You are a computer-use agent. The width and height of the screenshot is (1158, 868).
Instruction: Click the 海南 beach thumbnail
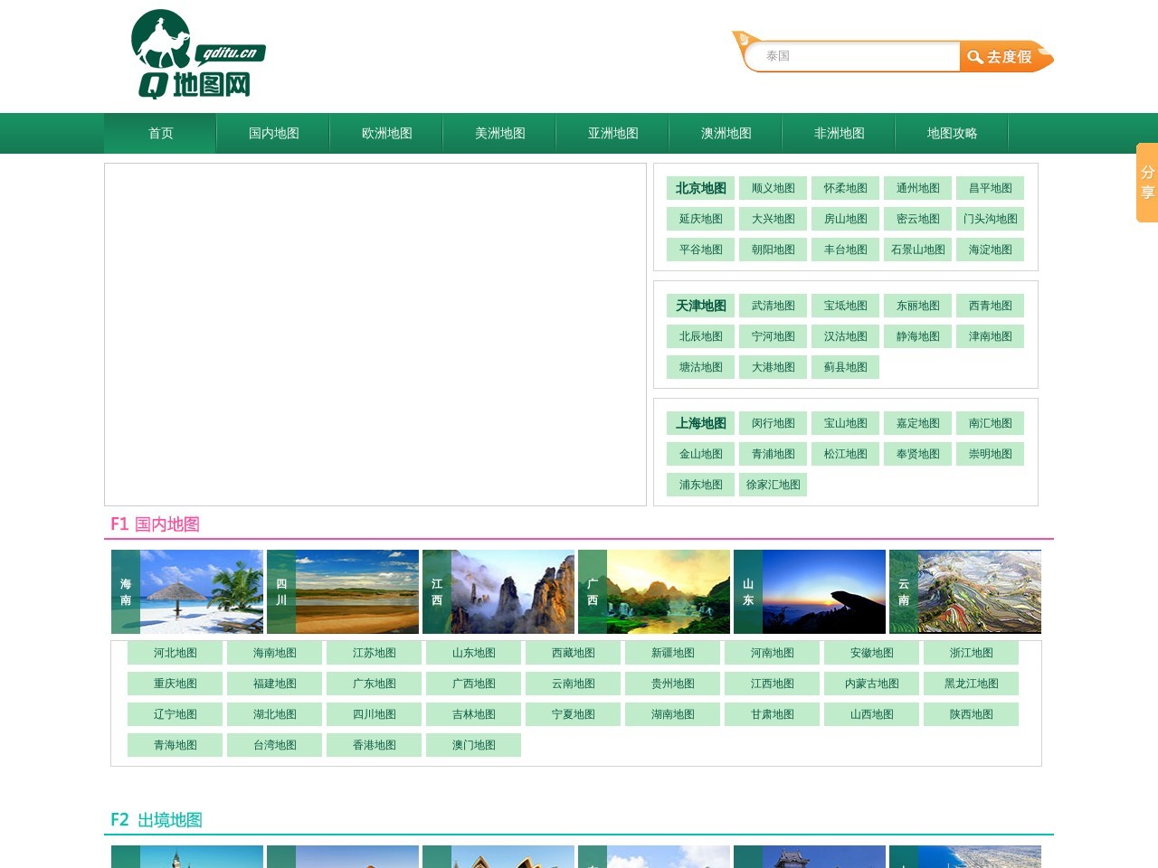[x=187, y=591]
